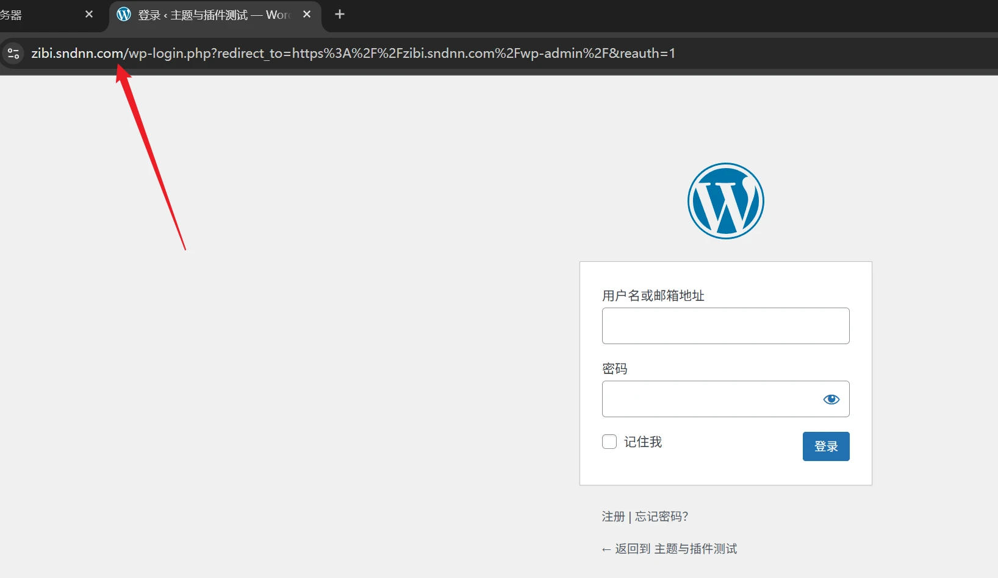Open the 忘记密码? link

point(662,516)
